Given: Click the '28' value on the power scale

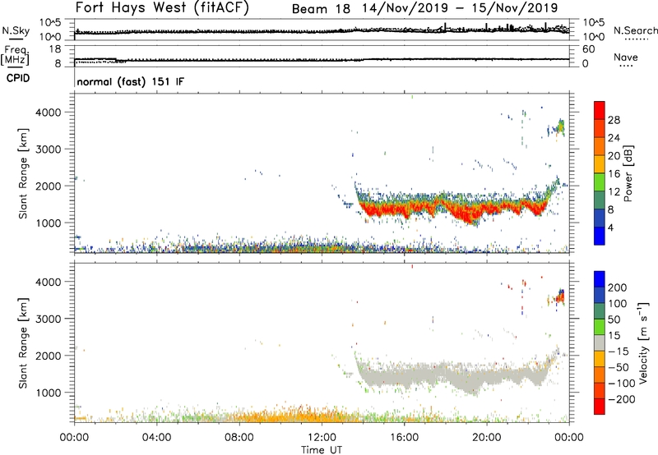Looking at the screenshot, I should pyautogui.click(x=614, y=120).
